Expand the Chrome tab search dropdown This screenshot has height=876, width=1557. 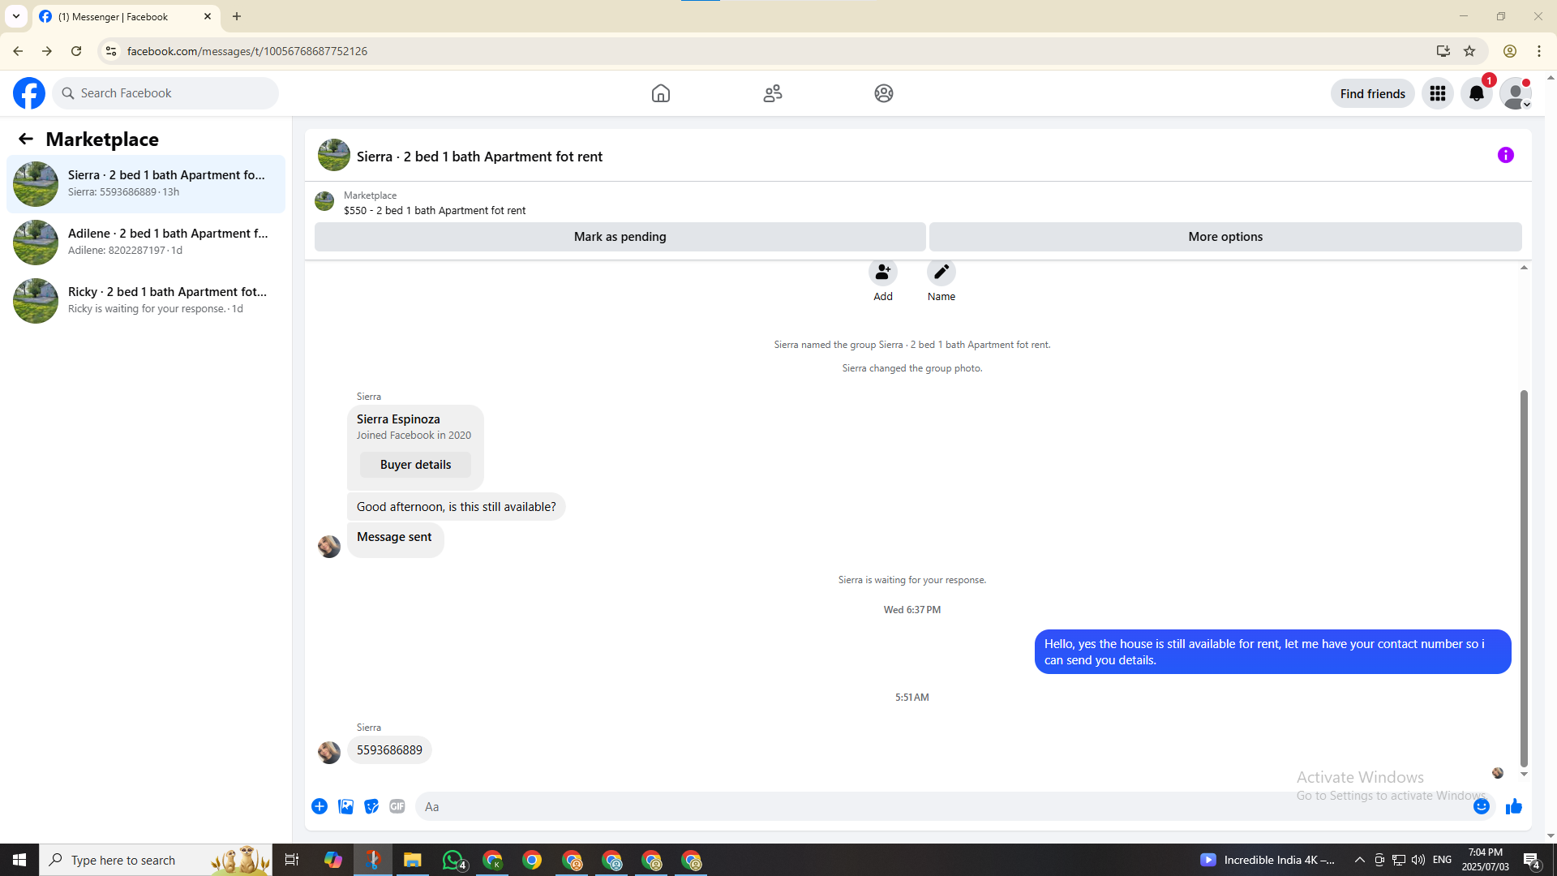(x=16, y=16)
